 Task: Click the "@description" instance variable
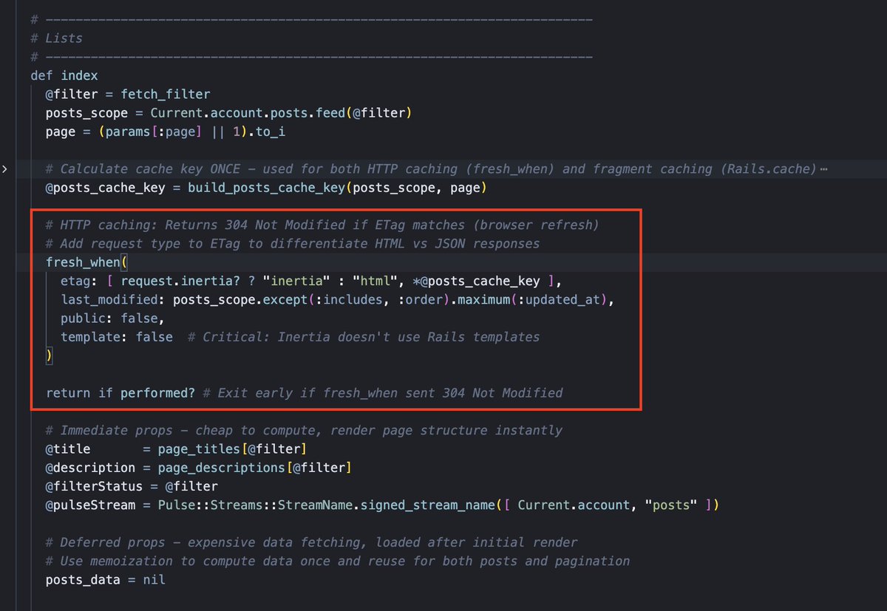91,468
